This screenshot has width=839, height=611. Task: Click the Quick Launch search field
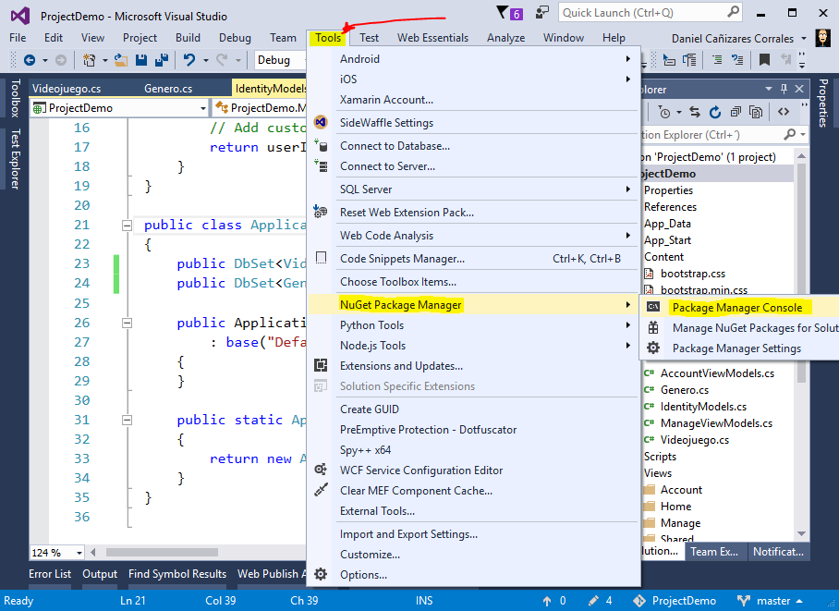pyautogui.click(x=651, y=13)
